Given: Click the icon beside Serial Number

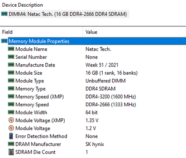Looking at the screenshot, I should pos(11,57).
